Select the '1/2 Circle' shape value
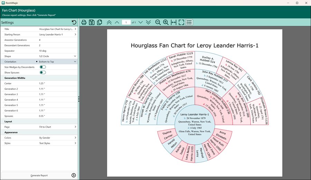This screenshot has width=311, height=180. 44,56
